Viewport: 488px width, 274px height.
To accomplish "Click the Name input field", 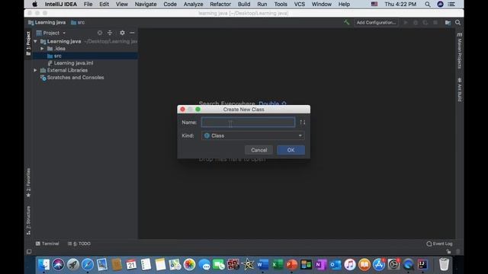I will [248, 123].
